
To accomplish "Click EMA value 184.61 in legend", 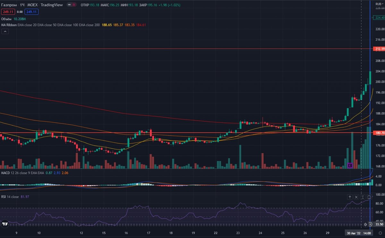I will (x=141, y=25).
